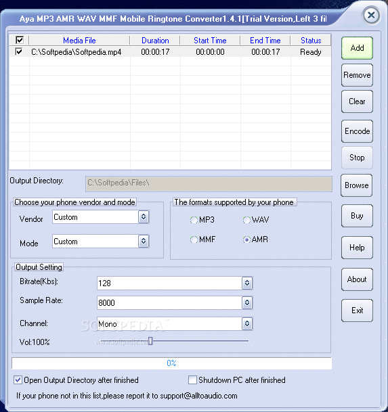
Task: Disable Open Output Directory after finished
Action: 18,380
